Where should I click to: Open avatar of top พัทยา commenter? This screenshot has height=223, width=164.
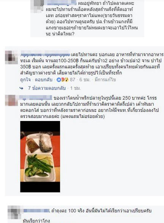[x=37, y=6]
